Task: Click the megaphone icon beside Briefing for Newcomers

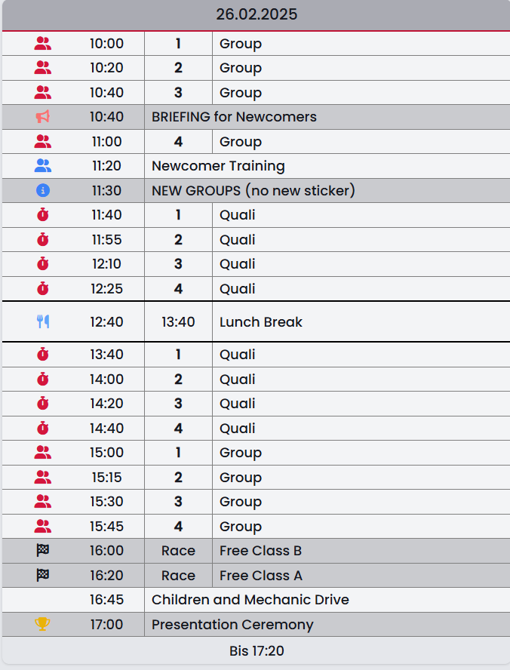Action: (43, 117)
